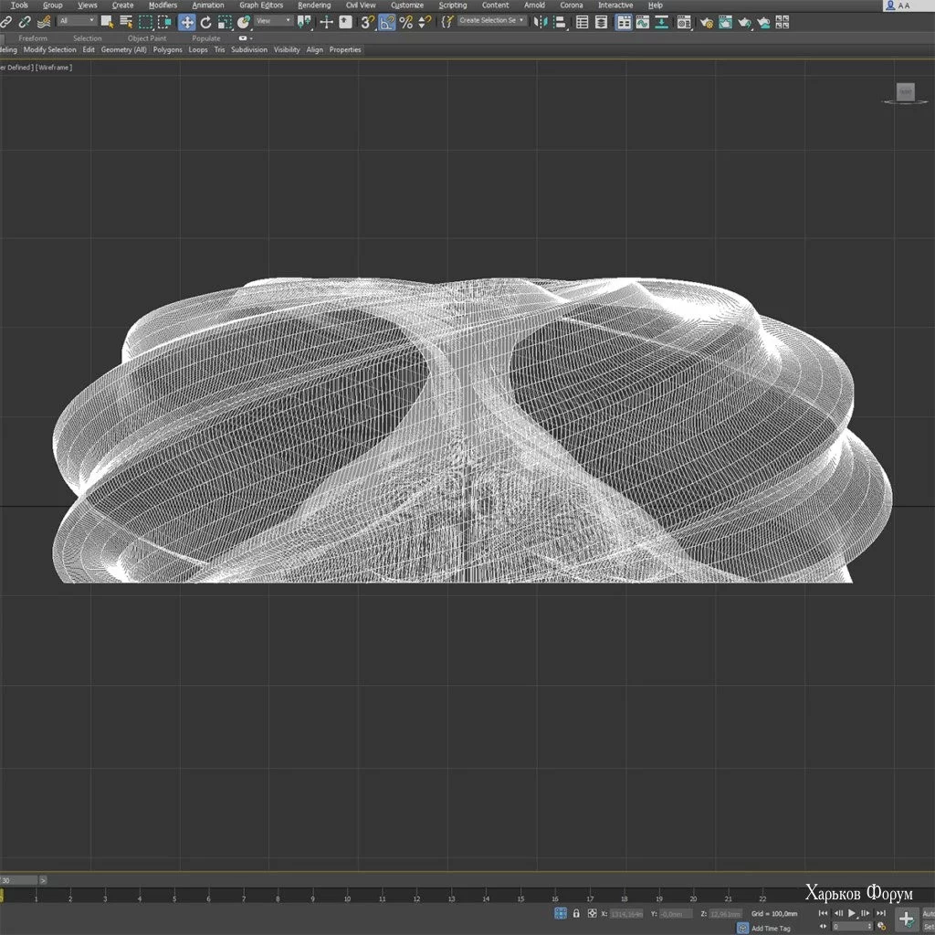Click the Mirror tool icon

coord(542,22)
